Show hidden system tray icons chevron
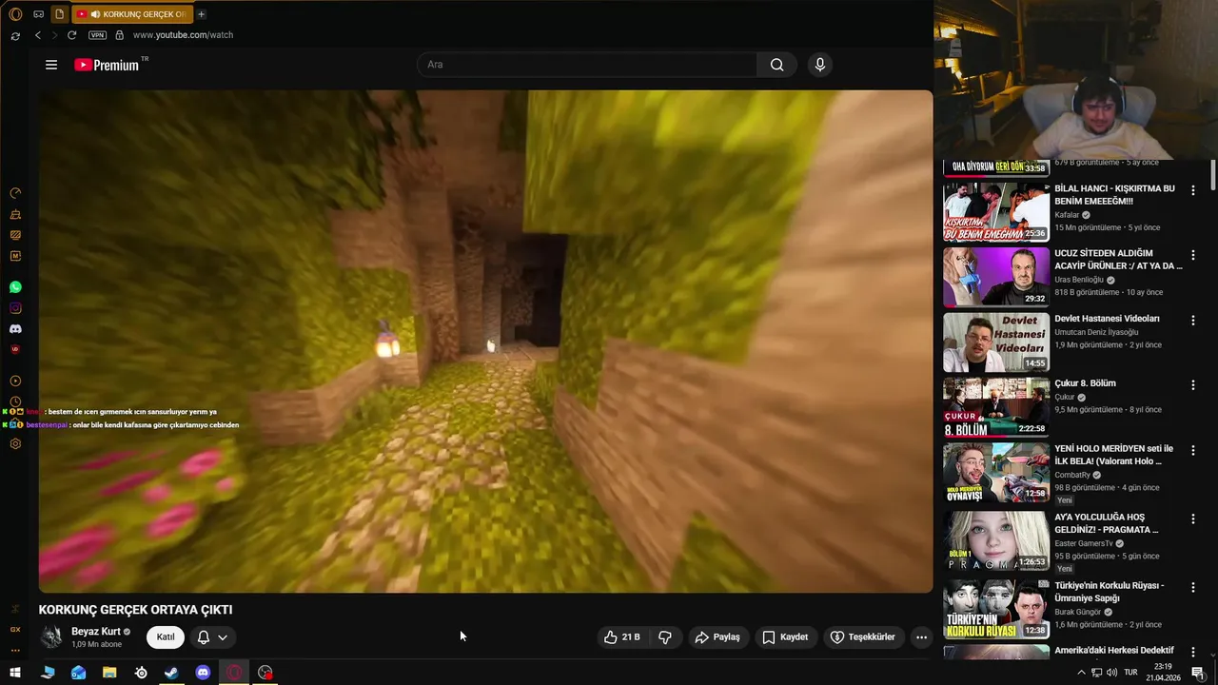 click(x=1081, y=673)
